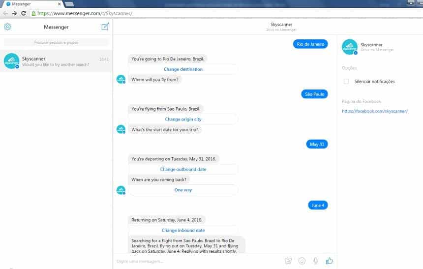Image resolution: width=423 pixels, height=269 pixels.
Task: Click Skyscanner avatar beside 'Where will you fly from?'
Action: [x=121, y=79]
